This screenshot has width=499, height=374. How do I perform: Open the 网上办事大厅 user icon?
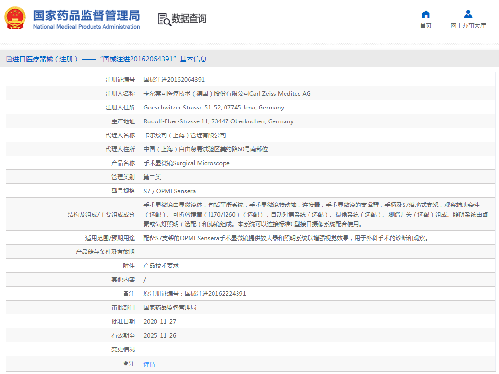click(468, 14)
